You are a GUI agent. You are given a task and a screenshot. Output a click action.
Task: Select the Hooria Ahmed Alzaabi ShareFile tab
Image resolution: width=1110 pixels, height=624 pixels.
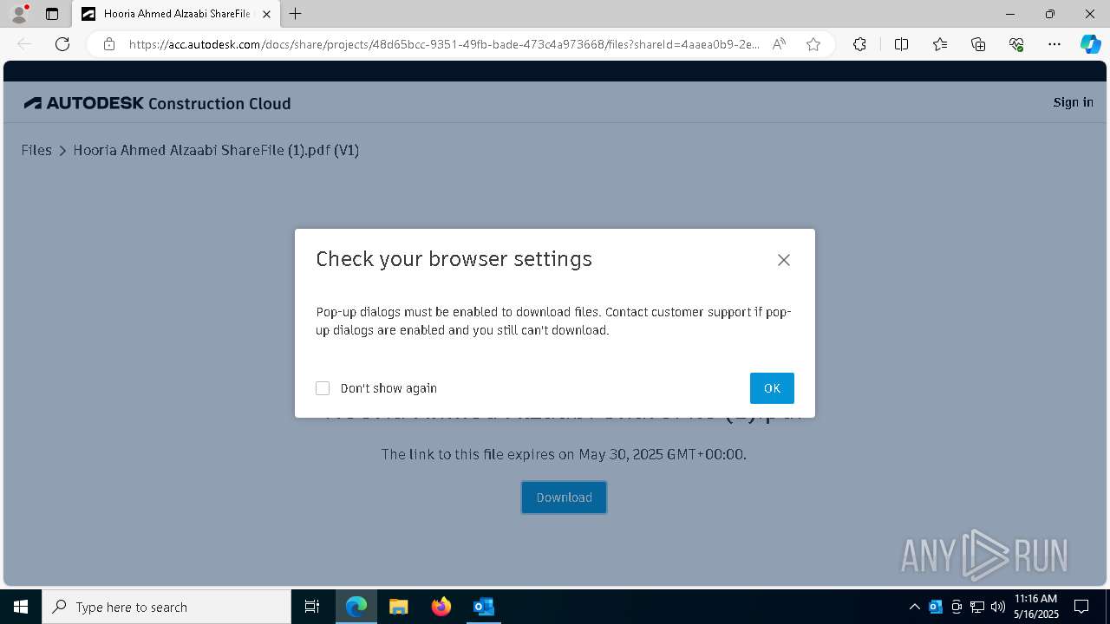pyautogui.click(x=176, y=14)
